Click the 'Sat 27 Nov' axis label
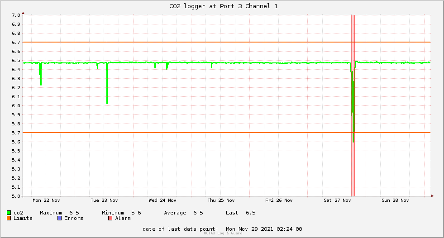 337,200
